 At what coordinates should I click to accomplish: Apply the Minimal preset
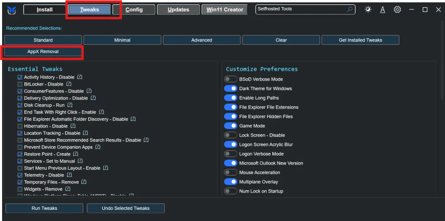pyautogui.click(x=122, y=40)
